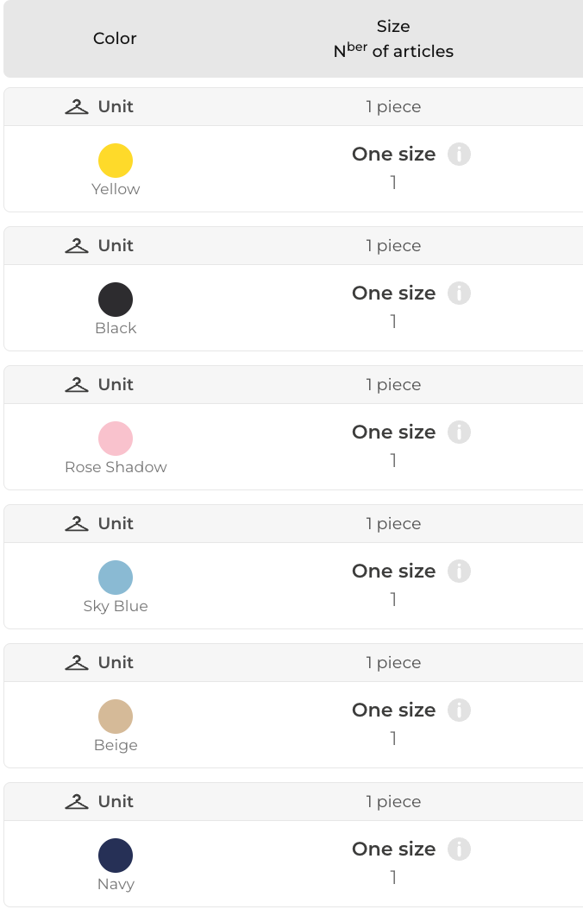Viewport: 583px width, 922px height.
Task: Click the info icon beside Yellow's One size
Action: (459, 155)
